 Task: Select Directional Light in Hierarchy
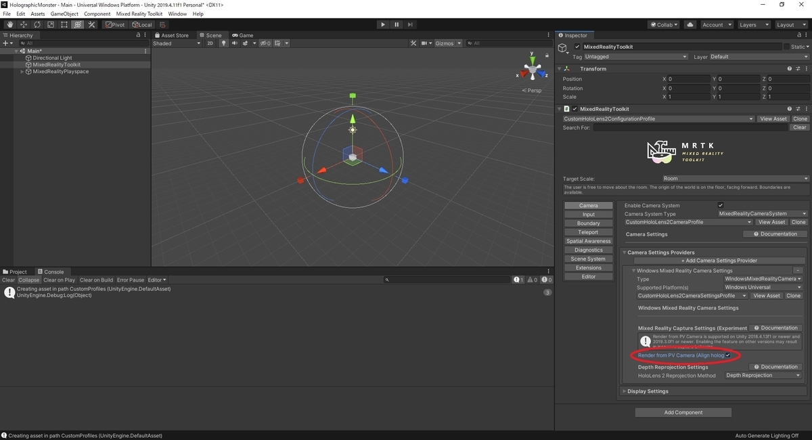[x=52, y=58]
